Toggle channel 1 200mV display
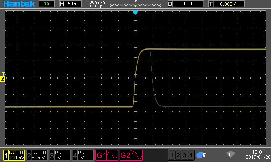This screenshot has width=271, height=162. click(x=14, y=155)
